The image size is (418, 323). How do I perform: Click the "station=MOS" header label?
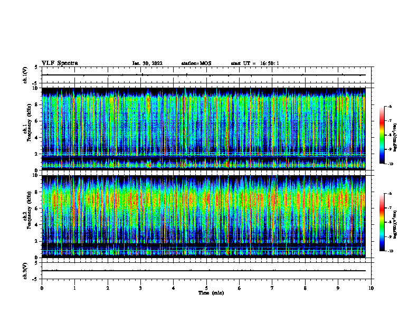[x=196, y=63]
